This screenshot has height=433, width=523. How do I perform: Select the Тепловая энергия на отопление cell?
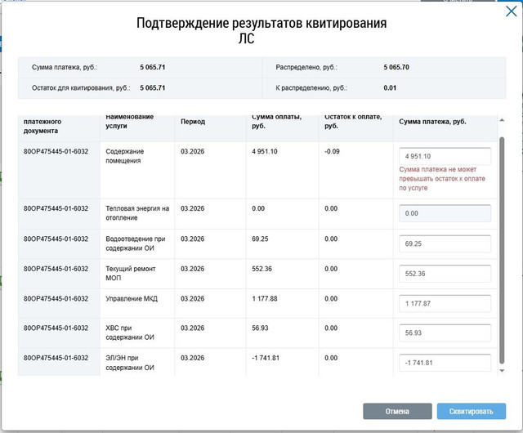point(137,213)
